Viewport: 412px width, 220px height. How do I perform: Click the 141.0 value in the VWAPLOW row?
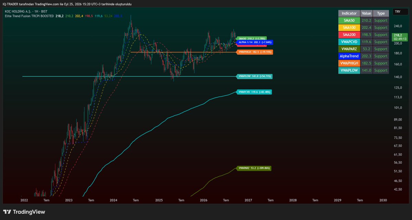[x=366, y=70]
